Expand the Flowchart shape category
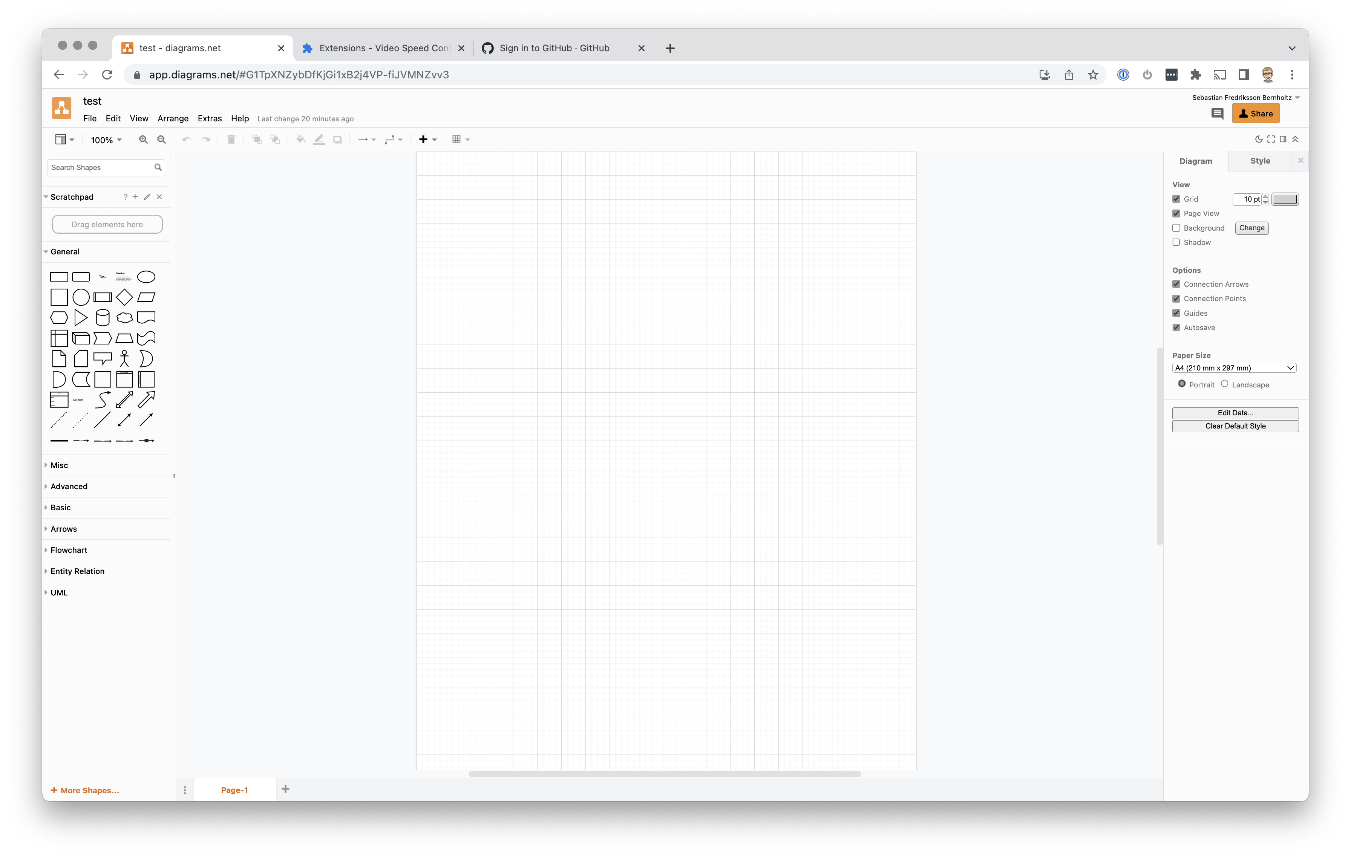 pyautogui.click(x=69, y=549)
